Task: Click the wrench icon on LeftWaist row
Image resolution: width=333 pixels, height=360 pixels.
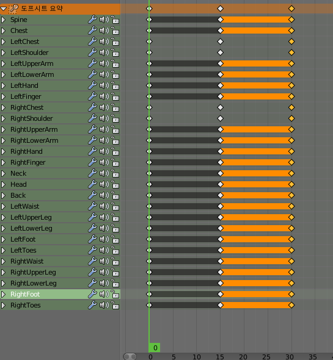Action: tap(92, 206)
